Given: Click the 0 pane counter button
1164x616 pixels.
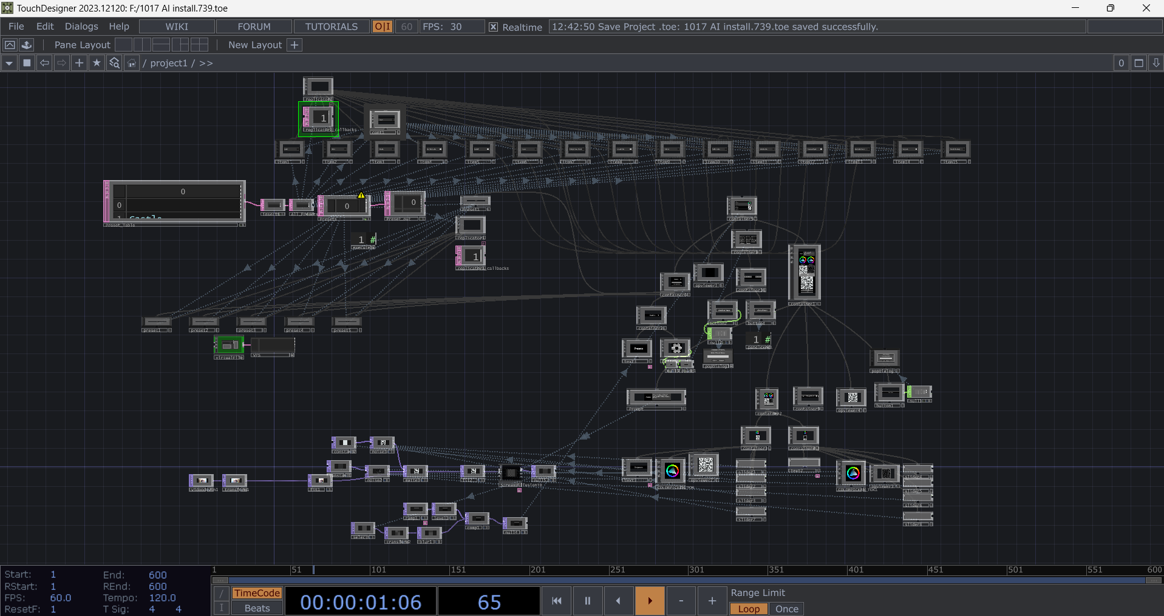Looking at the screenshot, I should point(1121,63).
